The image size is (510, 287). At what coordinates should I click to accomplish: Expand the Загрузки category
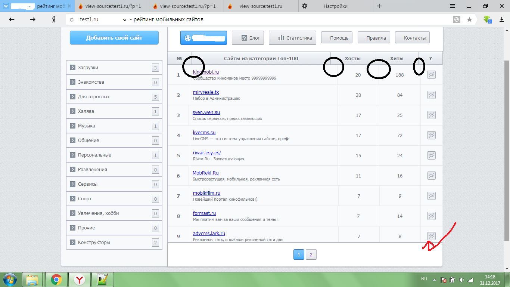click(x=72, y=68)
